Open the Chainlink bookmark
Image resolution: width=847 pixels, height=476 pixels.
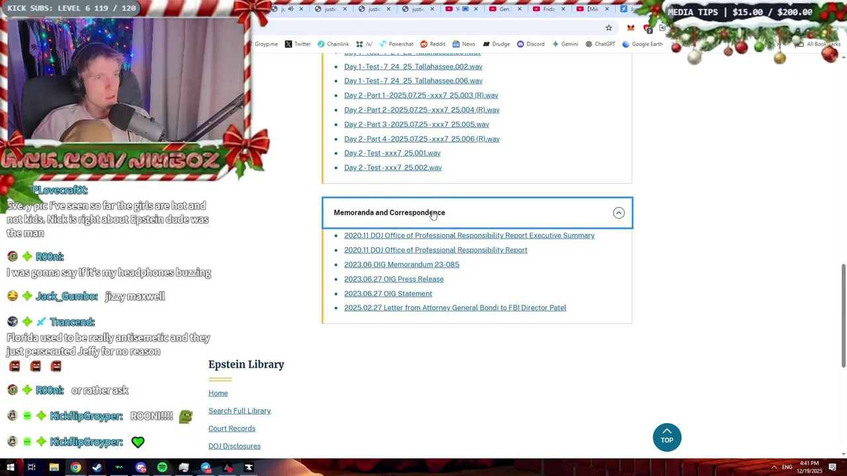click(x=333, y=44)
